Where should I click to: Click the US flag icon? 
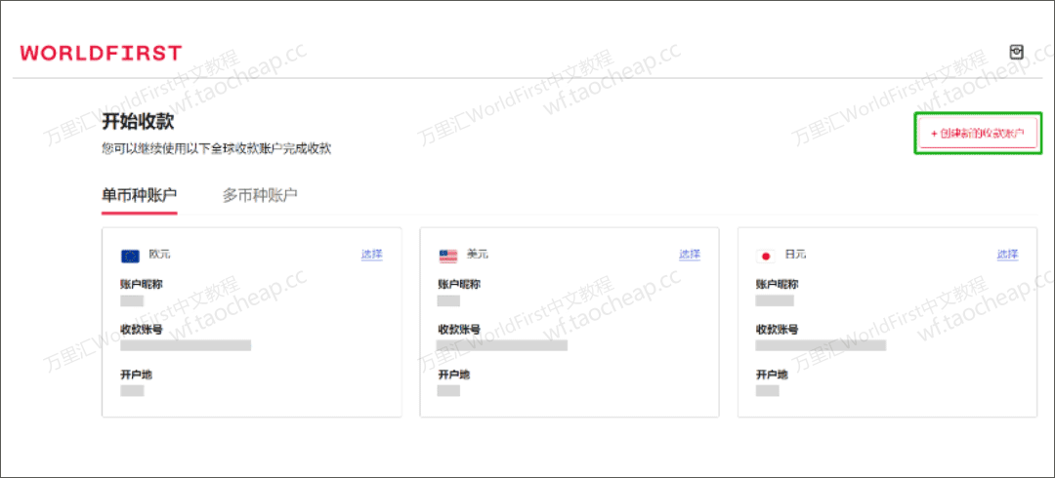(x=448, y=256)
